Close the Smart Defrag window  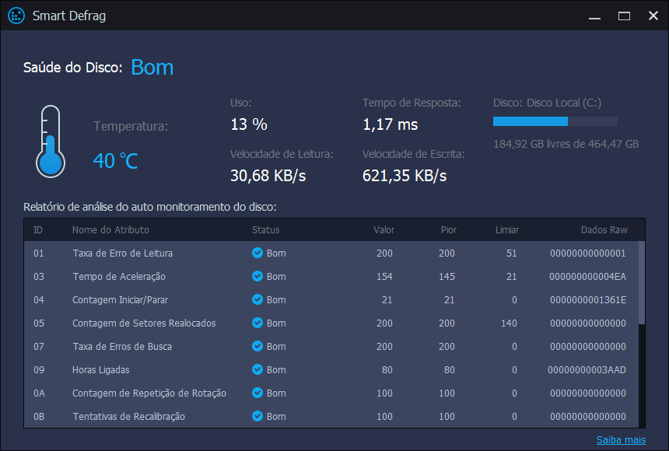pos(651,16)
